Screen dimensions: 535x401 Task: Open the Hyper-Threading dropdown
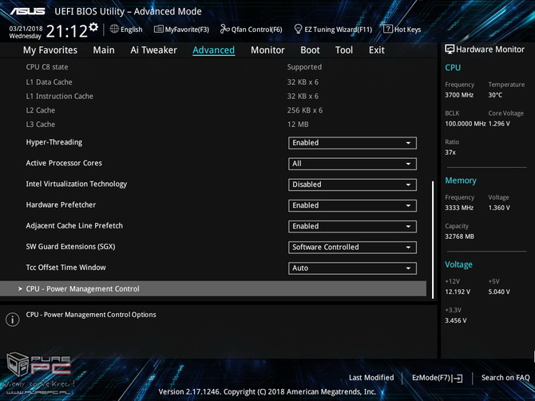352,143
